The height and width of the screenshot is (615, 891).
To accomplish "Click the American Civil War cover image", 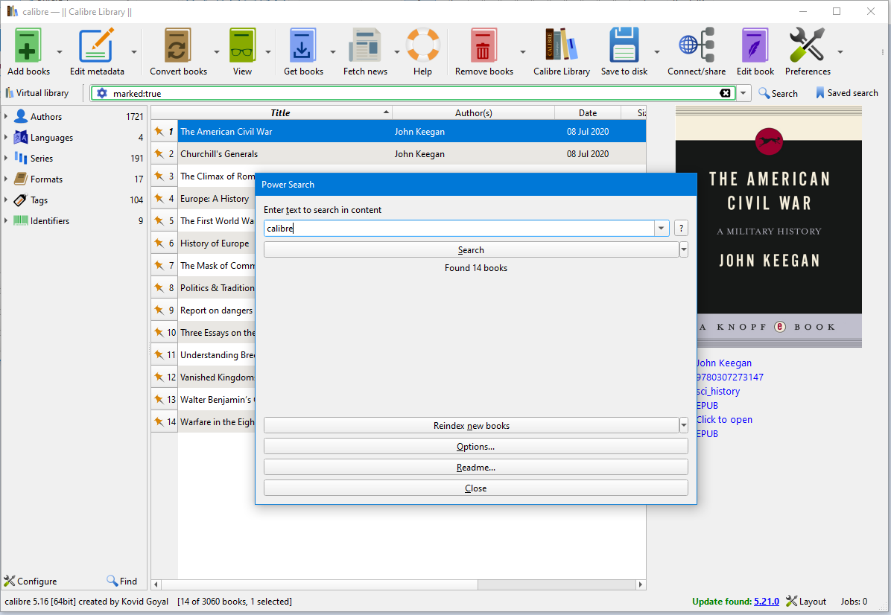I will (768, 227).
